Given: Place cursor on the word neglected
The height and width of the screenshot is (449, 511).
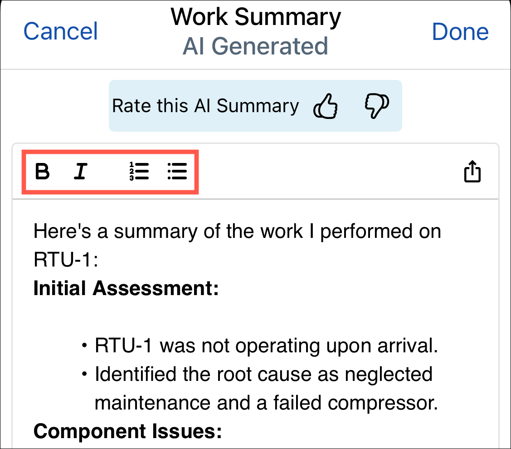Looking at the screenshot, I should (389, 374).
